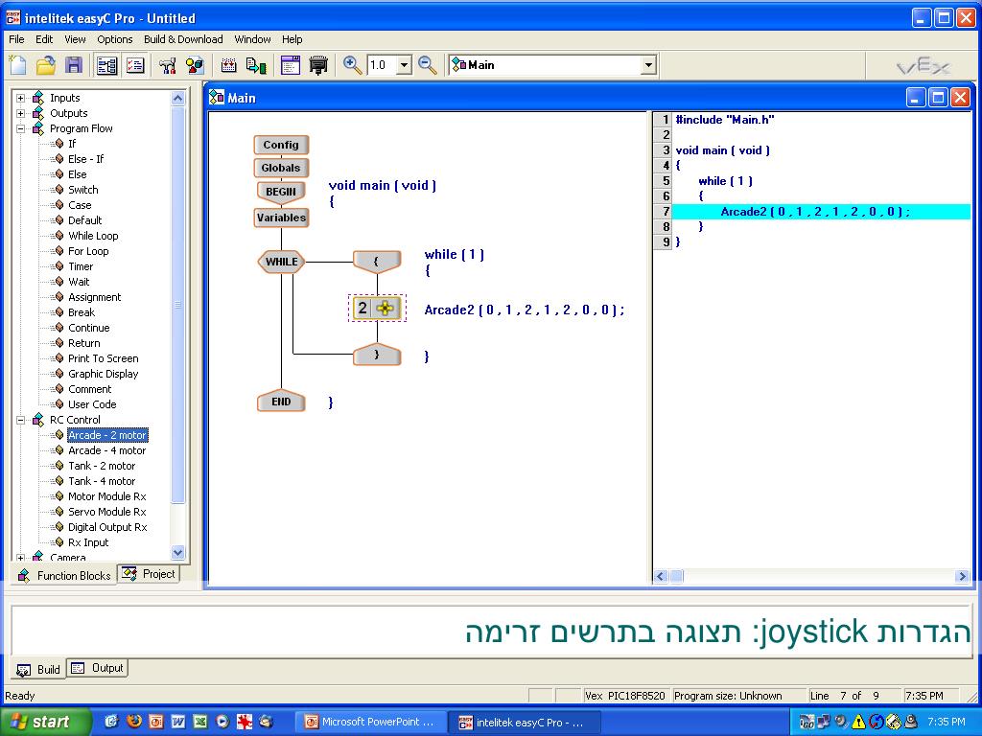Click the Open project folder icon
Screen dimensions: 982x736
[46, 65]
